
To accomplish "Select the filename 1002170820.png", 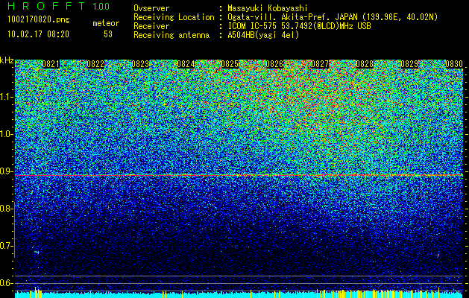I will tap(39, 19).
